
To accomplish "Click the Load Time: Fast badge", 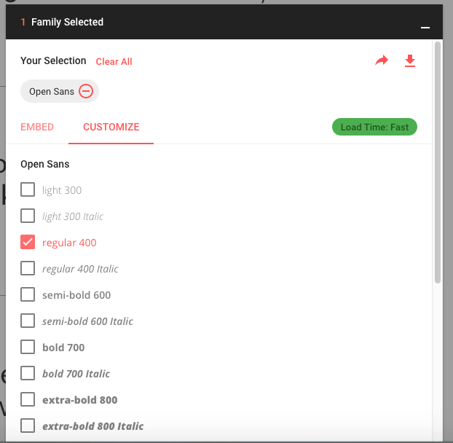I will [x=374, y=127].
